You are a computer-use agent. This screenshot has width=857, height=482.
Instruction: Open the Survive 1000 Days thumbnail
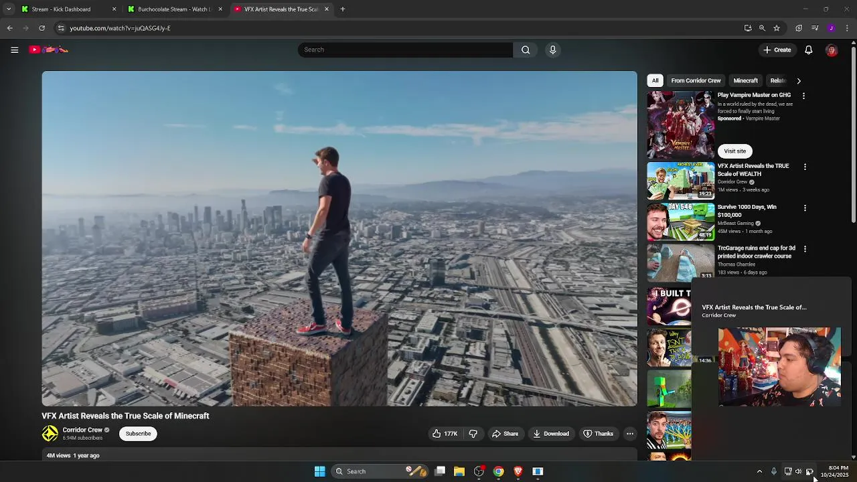[681, 222]
